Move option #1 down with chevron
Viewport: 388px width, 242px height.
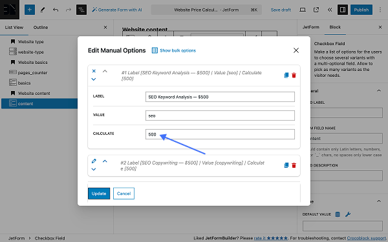tap(94, 79)
